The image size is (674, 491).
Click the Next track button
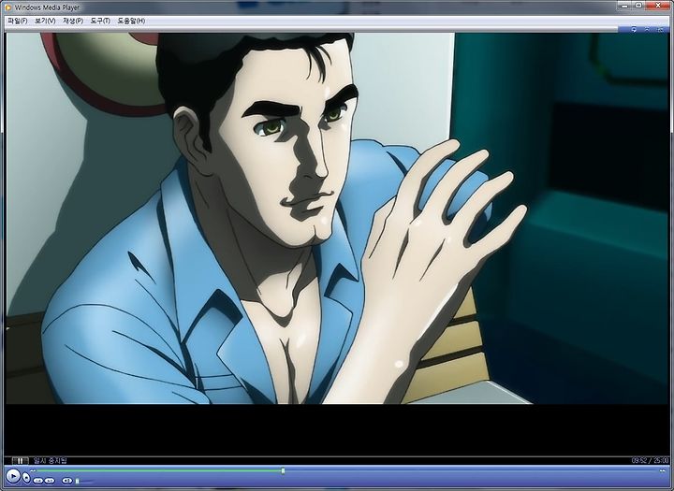[x=50, y=481]
